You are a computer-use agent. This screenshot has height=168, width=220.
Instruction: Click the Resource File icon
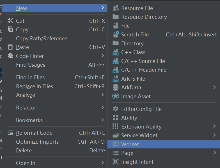tap(116, 8)
